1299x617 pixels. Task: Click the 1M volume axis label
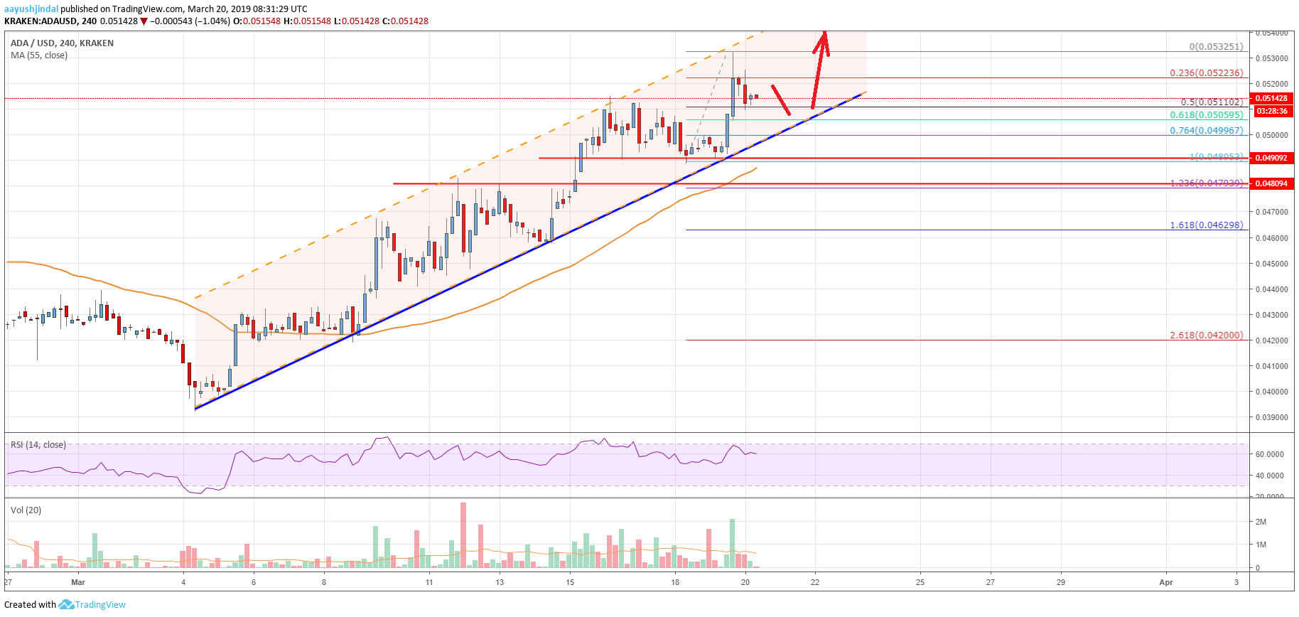pyautogui.click(x=1261, y=545)
